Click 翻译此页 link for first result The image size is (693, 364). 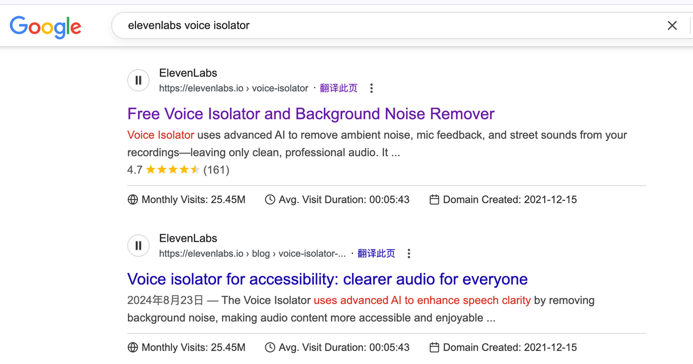pos(339,88)
